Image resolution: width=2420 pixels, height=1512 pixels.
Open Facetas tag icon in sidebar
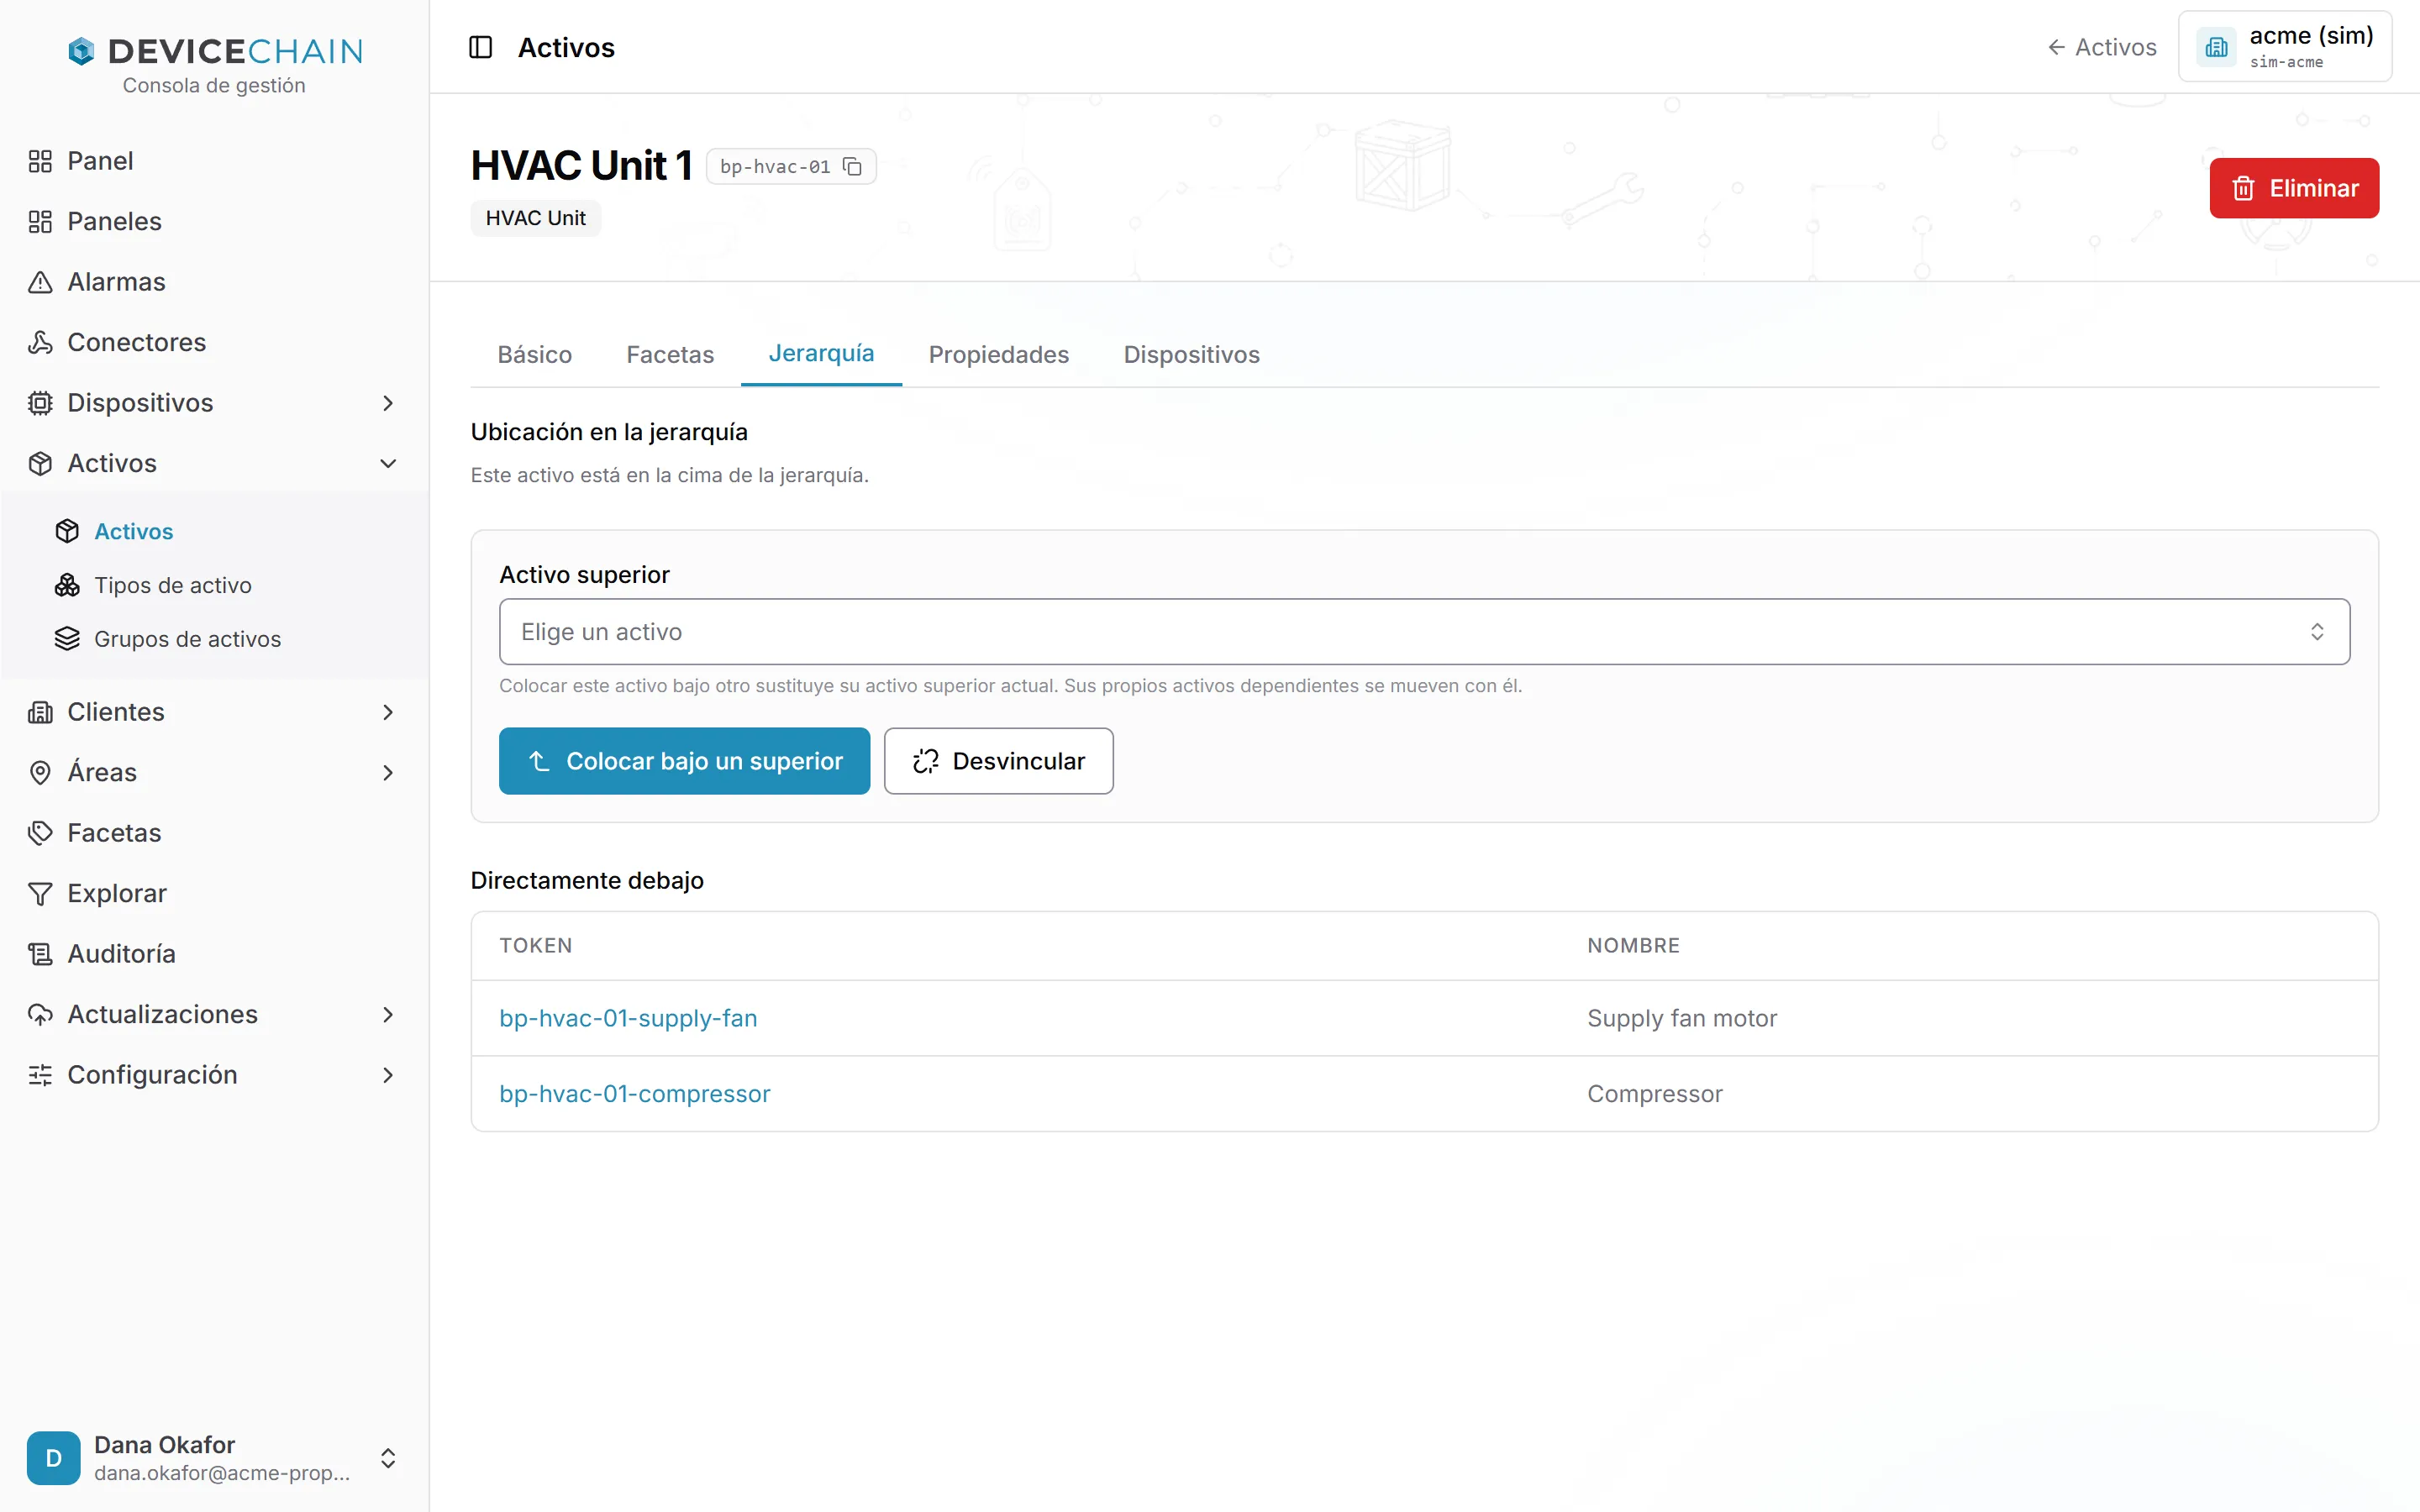(40, 833)
